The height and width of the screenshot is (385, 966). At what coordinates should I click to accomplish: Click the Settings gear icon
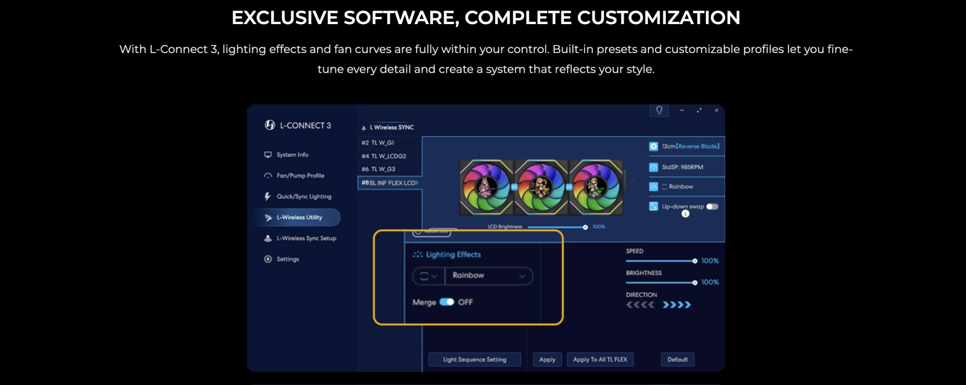point(267,259)
